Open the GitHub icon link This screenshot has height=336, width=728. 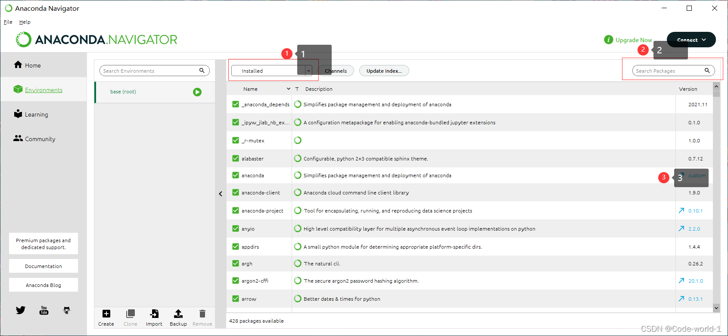[x=67, y=310]
